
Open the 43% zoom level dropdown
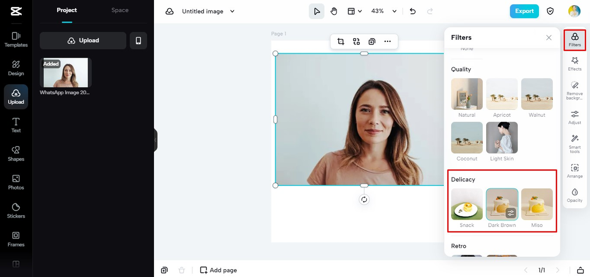pos(384,11)
